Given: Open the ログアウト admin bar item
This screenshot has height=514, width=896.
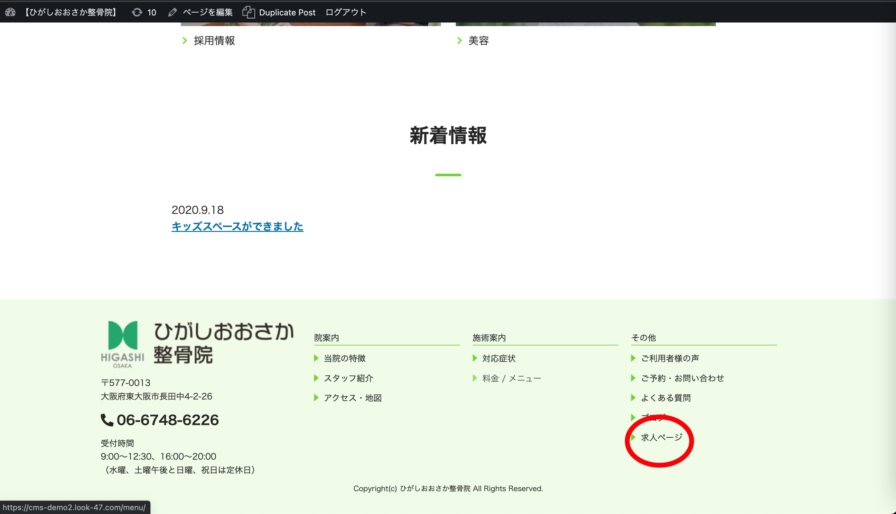Looking at the screenshot, I should pyautogui.click(x=345, y=12).
